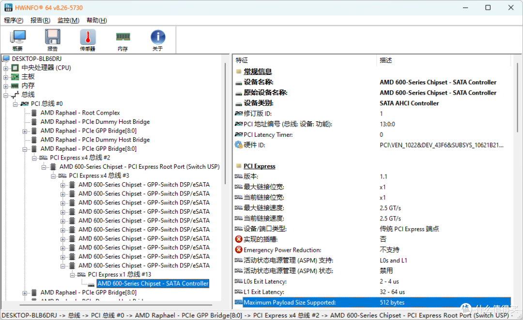Image resolution: width=523 pixels, height=320 pixels.
Task: Click the DESKTOP-BLB6DRJ computer icon in tree
Action: coord(6,58)
